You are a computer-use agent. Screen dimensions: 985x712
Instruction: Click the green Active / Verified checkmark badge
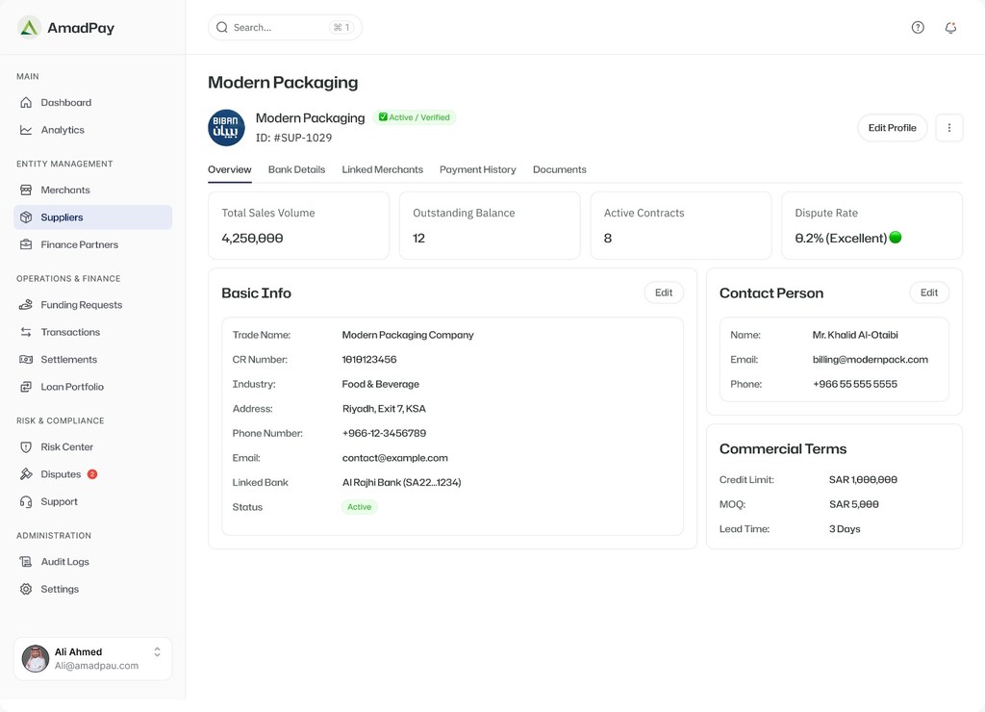tap(415, 117)
